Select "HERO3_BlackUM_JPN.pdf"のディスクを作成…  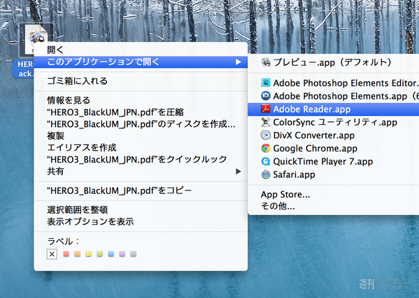coord(141,124)
